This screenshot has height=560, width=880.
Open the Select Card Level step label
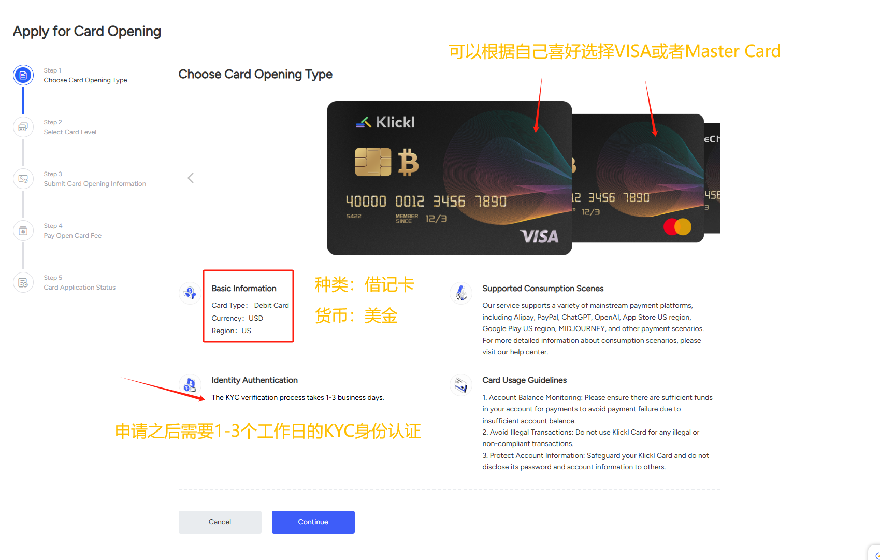coord(70,132)
